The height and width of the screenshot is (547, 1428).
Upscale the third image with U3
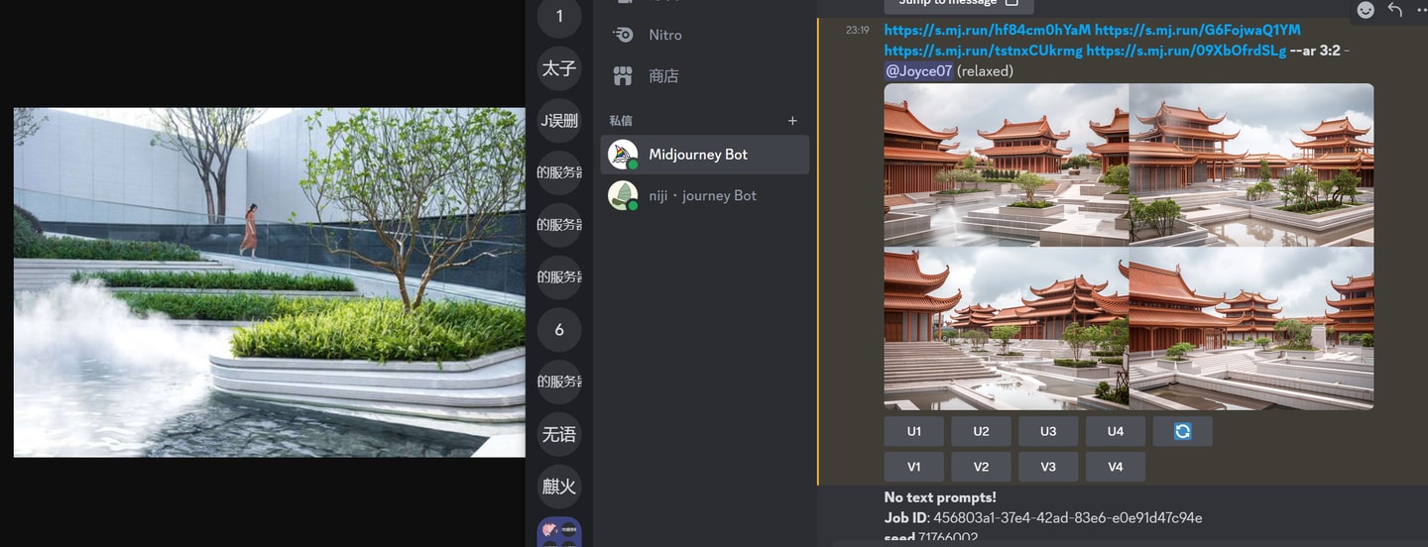pos(1048,431)
